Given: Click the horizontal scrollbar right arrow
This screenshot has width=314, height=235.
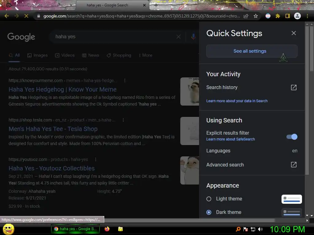Looking at the screenshot, I should [x=307, y=220].
